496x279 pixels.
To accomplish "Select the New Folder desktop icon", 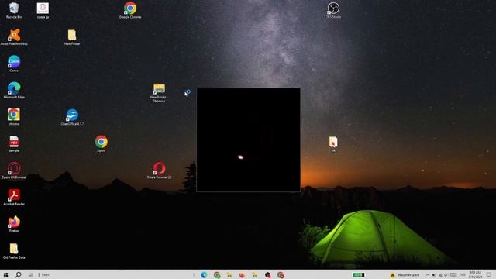I will pyautogui.click(x=72, y=37).
